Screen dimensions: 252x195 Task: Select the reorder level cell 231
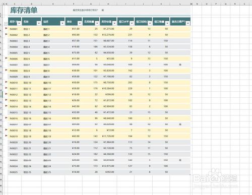(125, 35)
